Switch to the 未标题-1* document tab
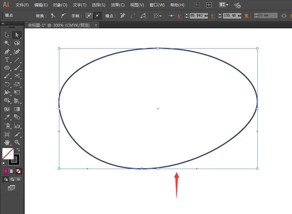 [58, 25]
